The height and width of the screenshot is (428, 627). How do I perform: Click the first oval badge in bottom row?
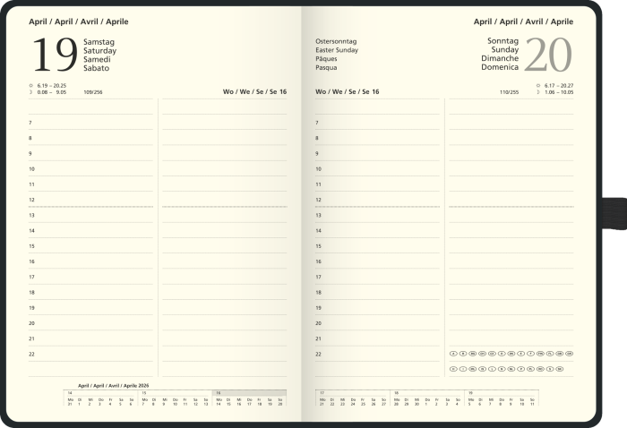453,368
